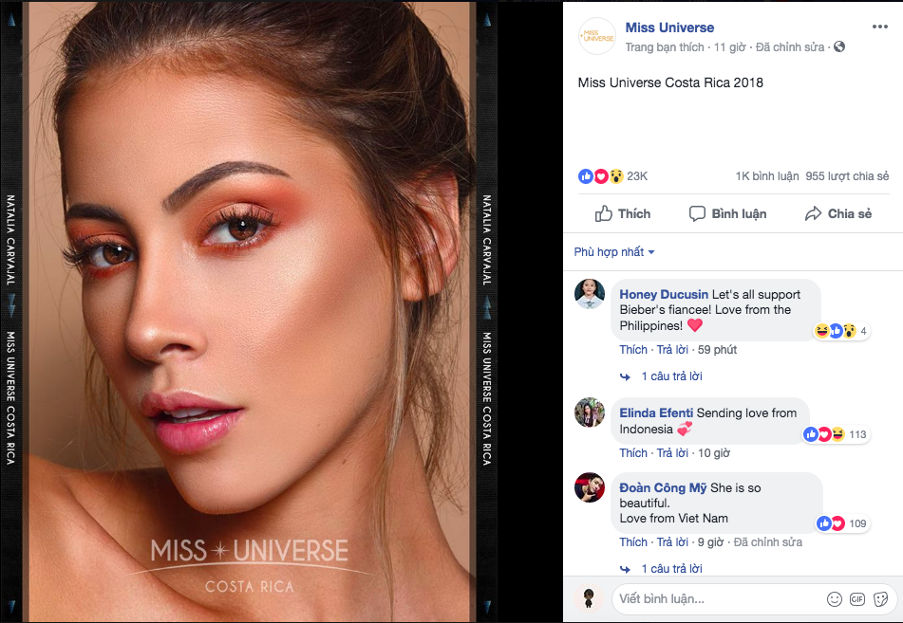The width and height of the screenshot is (903, 623).
Task: Click the Chia sẻ share button
Action: (837, 213)
